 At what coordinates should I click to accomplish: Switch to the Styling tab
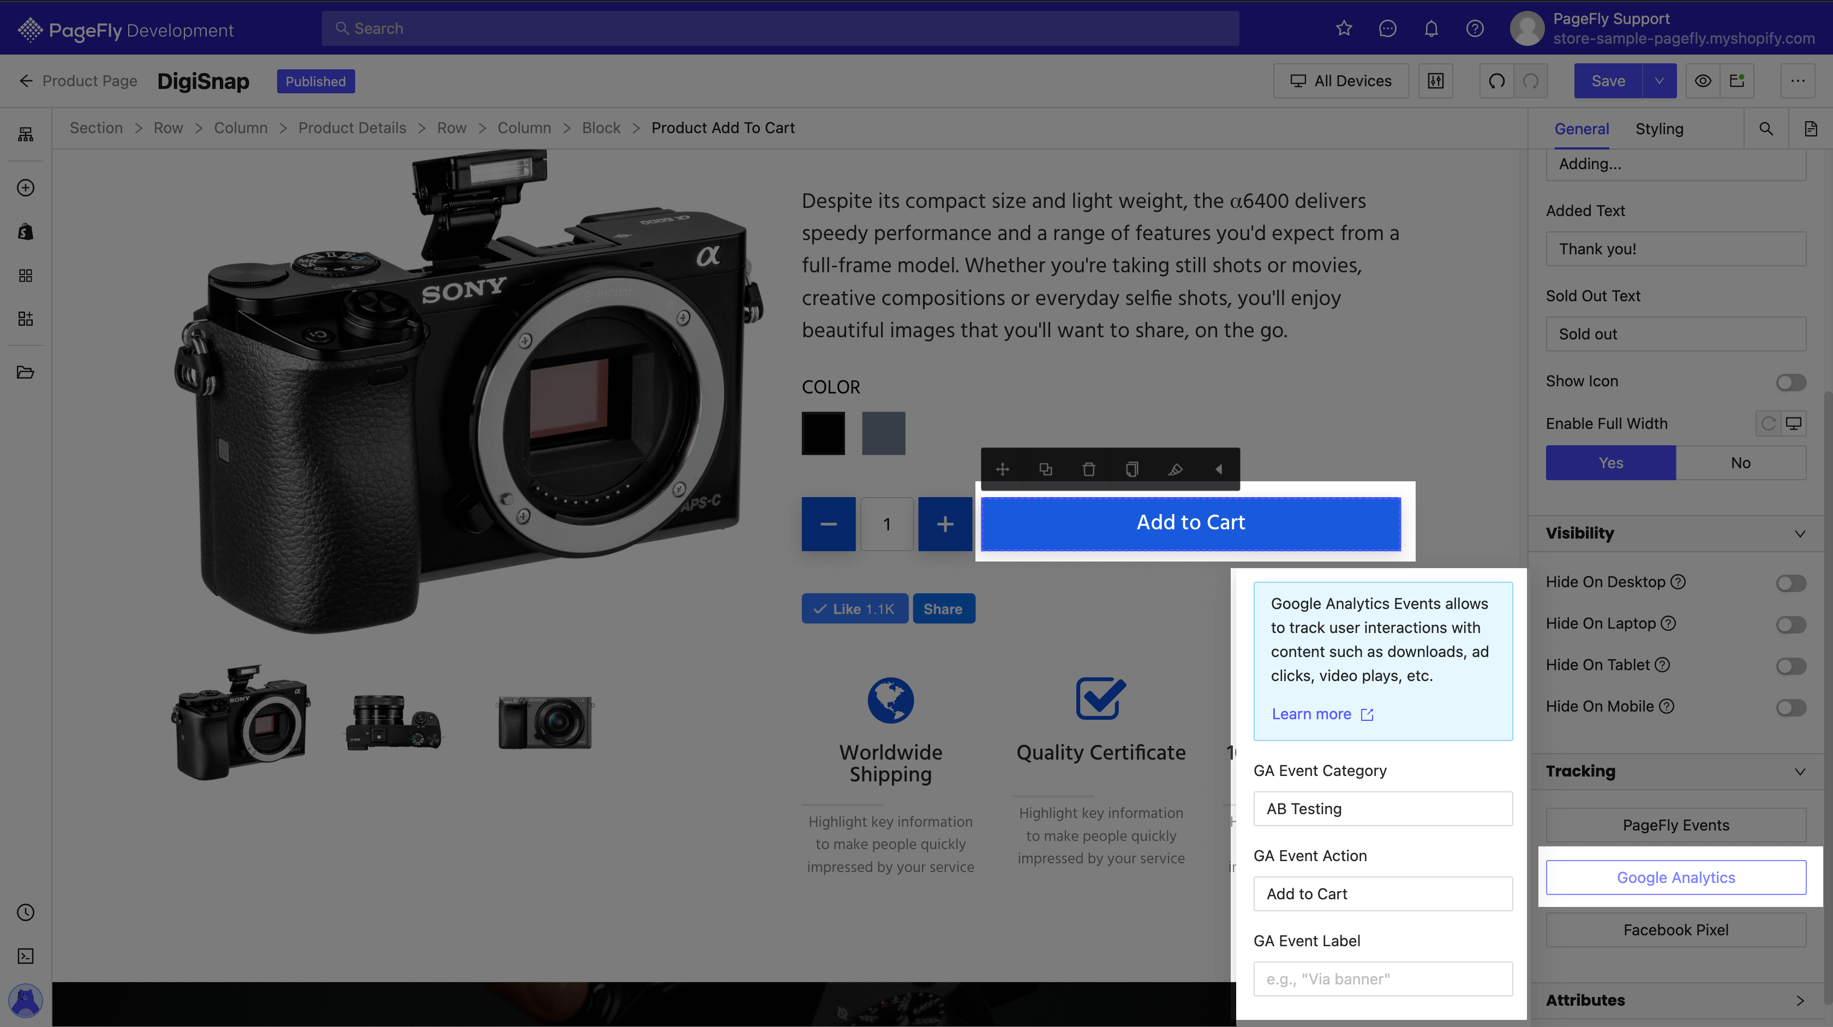1658,129
